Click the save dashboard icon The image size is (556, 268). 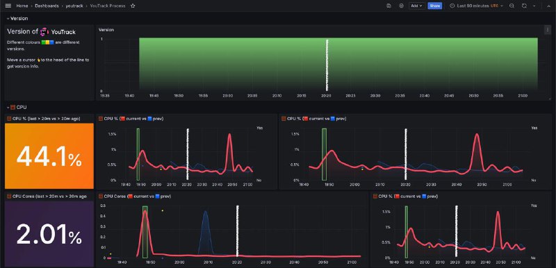tap(389, 6)
